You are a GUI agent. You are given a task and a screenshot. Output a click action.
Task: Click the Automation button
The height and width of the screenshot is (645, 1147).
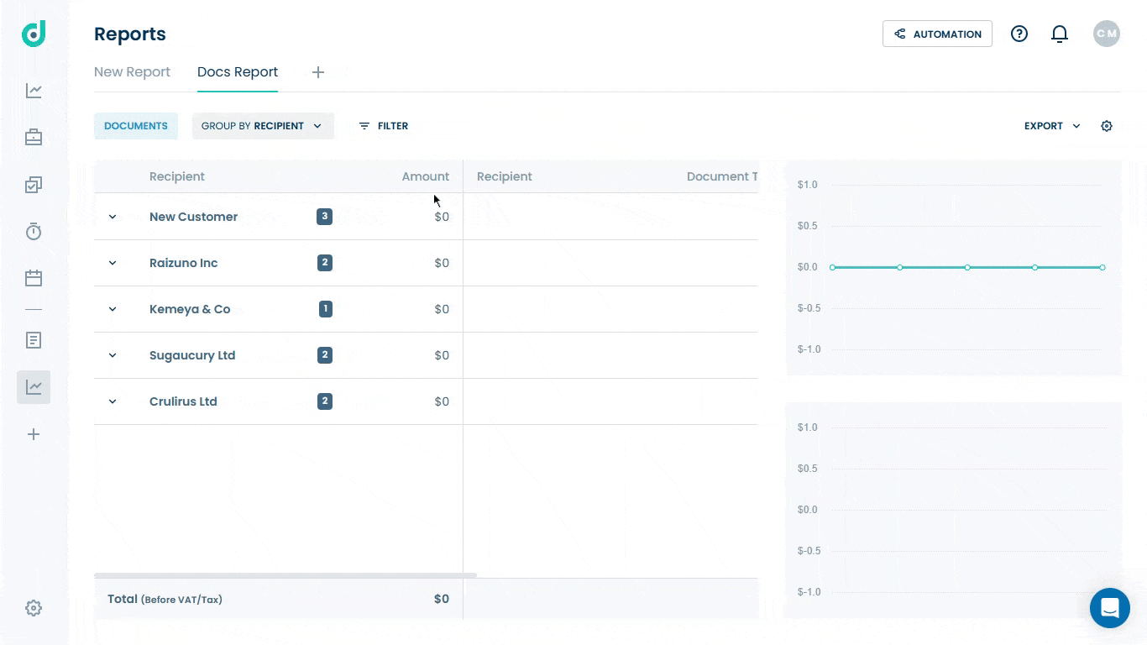pos(937,34)
